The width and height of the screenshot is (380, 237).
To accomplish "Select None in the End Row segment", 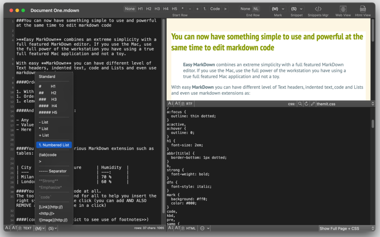I will click(x=245, y=9).
